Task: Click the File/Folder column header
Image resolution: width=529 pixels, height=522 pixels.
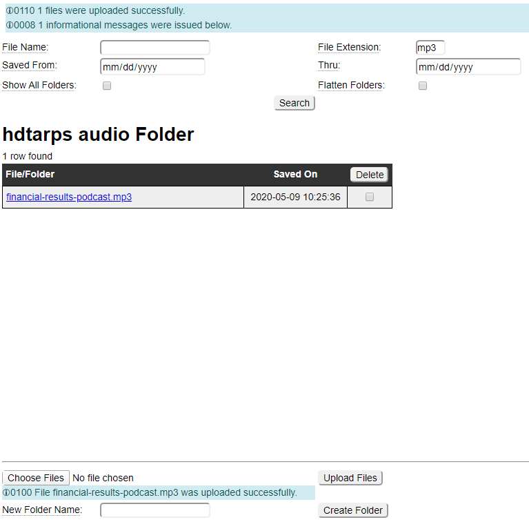Action: pos(30,175)
